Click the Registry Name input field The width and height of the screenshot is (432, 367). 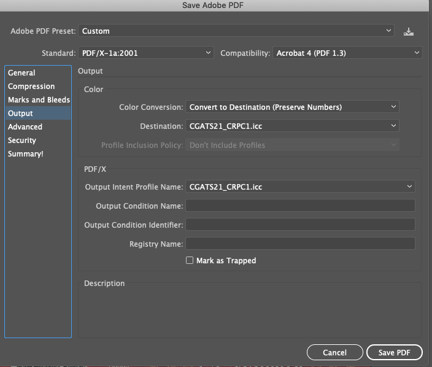[300, 244]
